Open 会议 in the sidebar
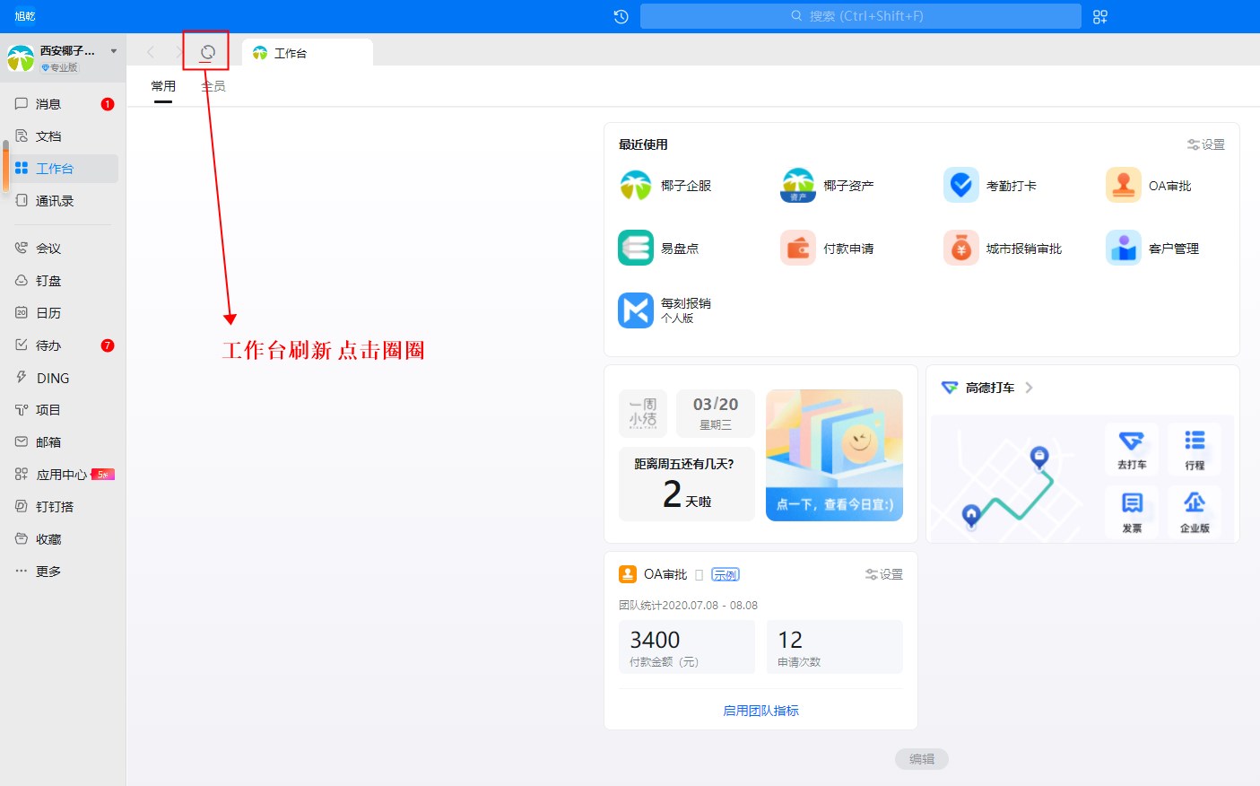This screenshot has width=1260, height=786. [x=63, y=249]
